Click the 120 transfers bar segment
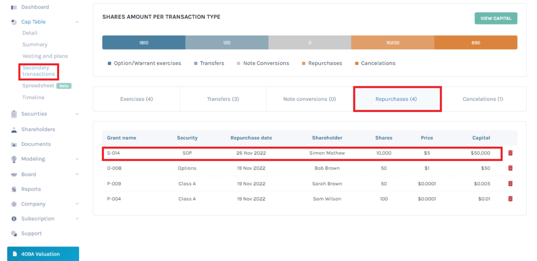Viewport: 537px width, 261px height. pos(227,43)
